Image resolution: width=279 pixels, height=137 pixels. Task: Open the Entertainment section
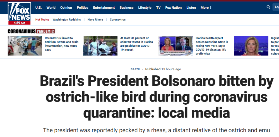(x=104, y=8)
